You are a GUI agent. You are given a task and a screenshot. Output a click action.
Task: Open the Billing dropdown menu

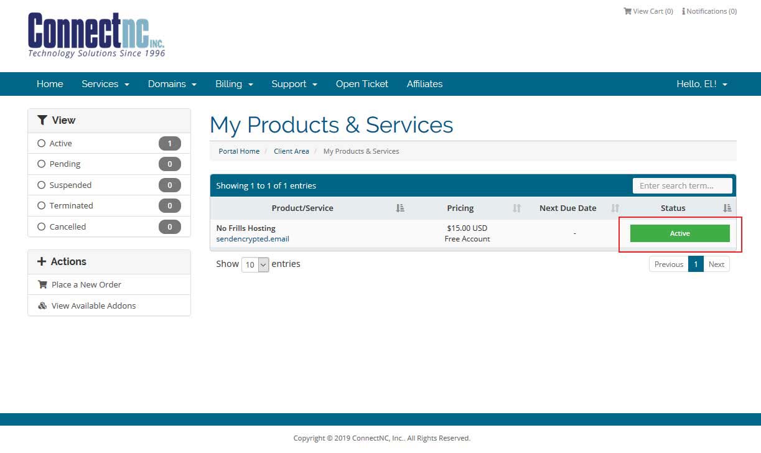click(x=233, y=84)
